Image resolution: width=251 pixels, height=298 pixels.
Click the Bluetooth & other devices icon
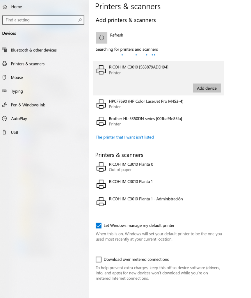(x=5, y=50)
